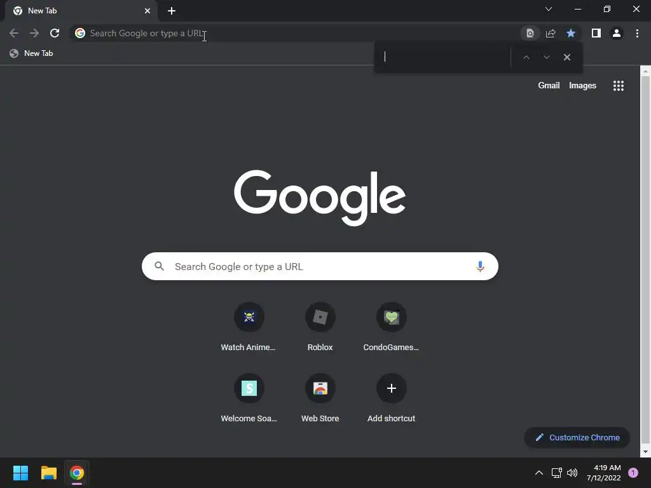Click the forward navigation arrow
The width and height of the screenshot is (651, 488).
pyautogui.click(x=34, y=33)
